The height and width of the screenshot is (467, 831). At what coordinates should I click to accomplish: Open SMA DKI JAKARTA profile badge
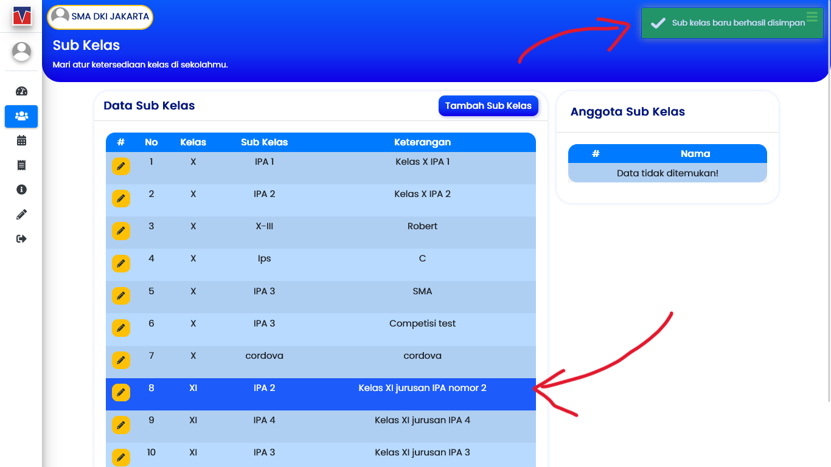(x=100, y=17)
